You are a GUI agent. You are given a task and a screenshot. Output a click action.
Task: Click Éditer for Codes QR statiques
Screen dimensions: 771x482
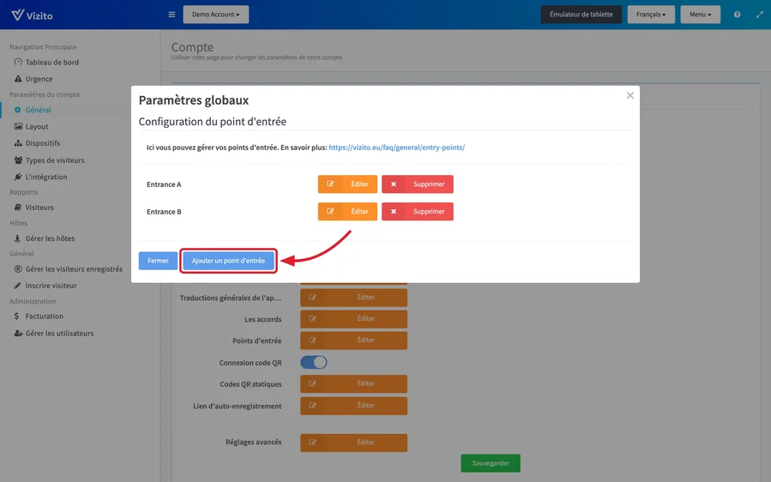point(353,383)
